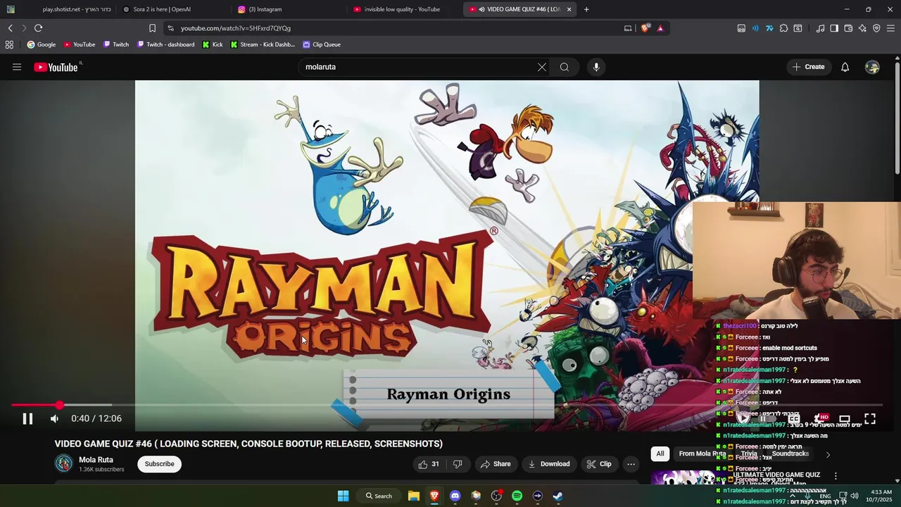Open Brave Rewards triangle icon
The height and width of the screenshot is (507, 901).
660,28
